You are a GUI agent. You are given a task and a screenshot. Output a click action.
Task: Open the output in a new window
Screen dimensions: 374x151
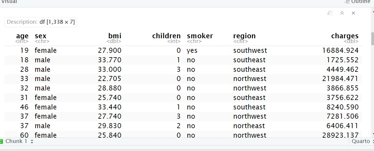(330, 13)
